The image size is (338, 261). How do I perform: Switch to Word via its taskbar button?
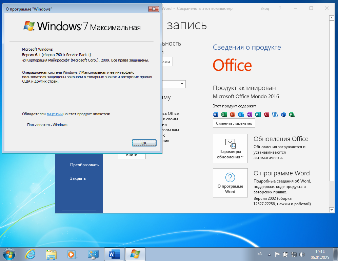coord(114,254)
